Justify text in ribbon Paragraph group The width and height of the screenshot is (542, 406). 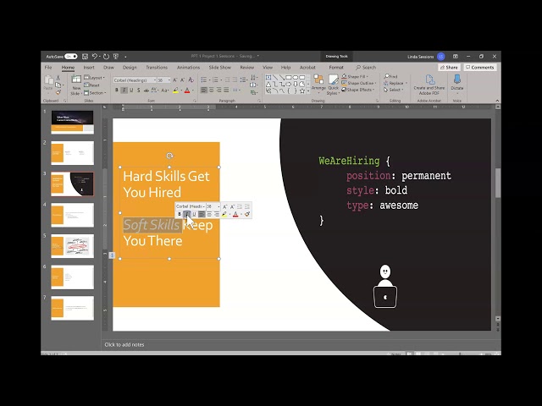(226, 91)
